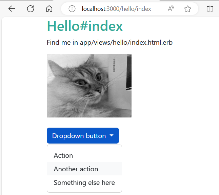Image resolution: width=219 pixels, height=195 pixels.
Task: Click the caret arrow on Dropdown button
Action: (x=112, y=135)
